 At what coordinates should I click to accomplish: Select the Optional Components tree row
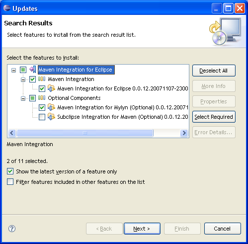(74, 98)
